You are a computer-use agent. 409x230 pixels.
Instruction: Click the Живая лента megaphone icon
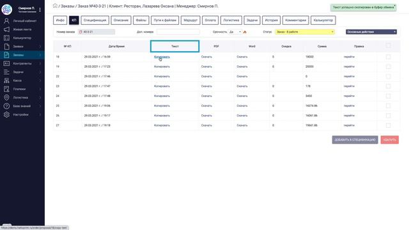(x=6, y=29)
